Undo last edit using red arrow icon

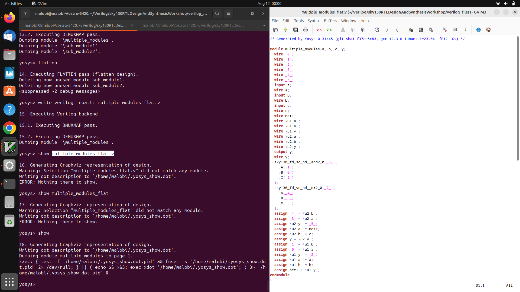coord(319,30)
